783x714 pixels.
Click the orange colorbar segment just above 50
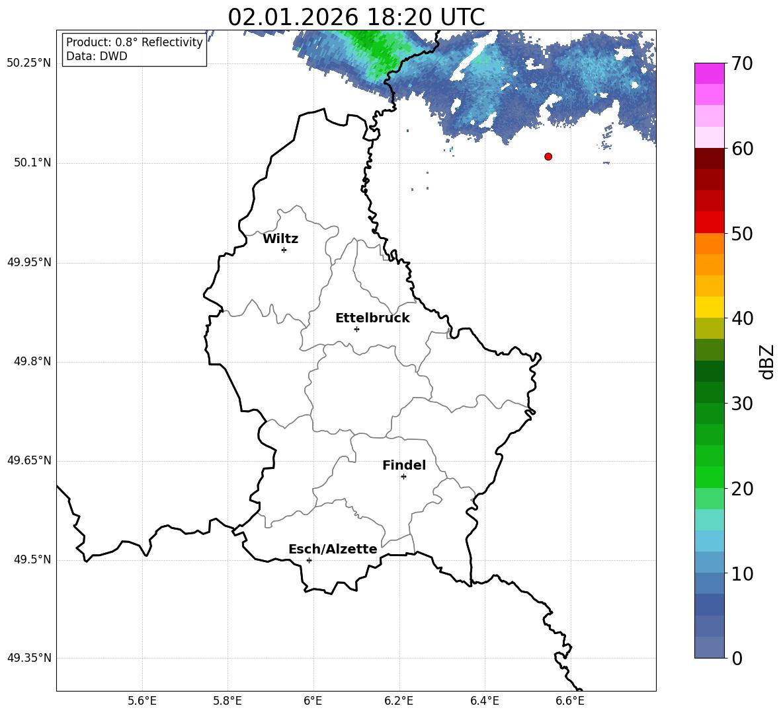[710, 243]
